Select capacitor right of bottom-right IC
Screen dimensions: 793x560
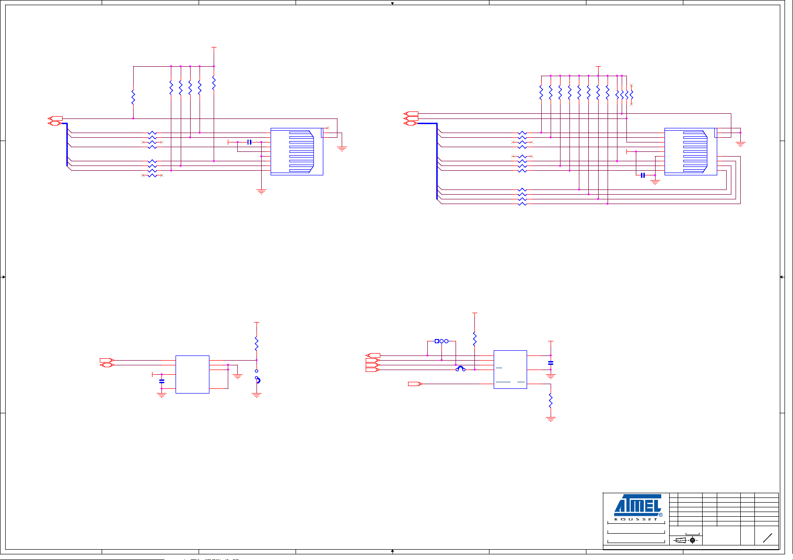(551, 363)
